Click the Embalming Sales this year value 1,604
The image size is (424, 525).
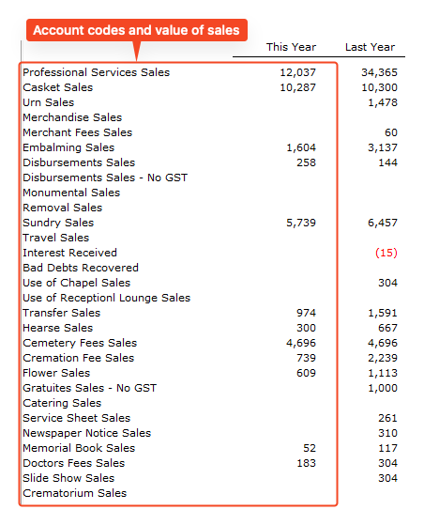[x=301, y=147]
